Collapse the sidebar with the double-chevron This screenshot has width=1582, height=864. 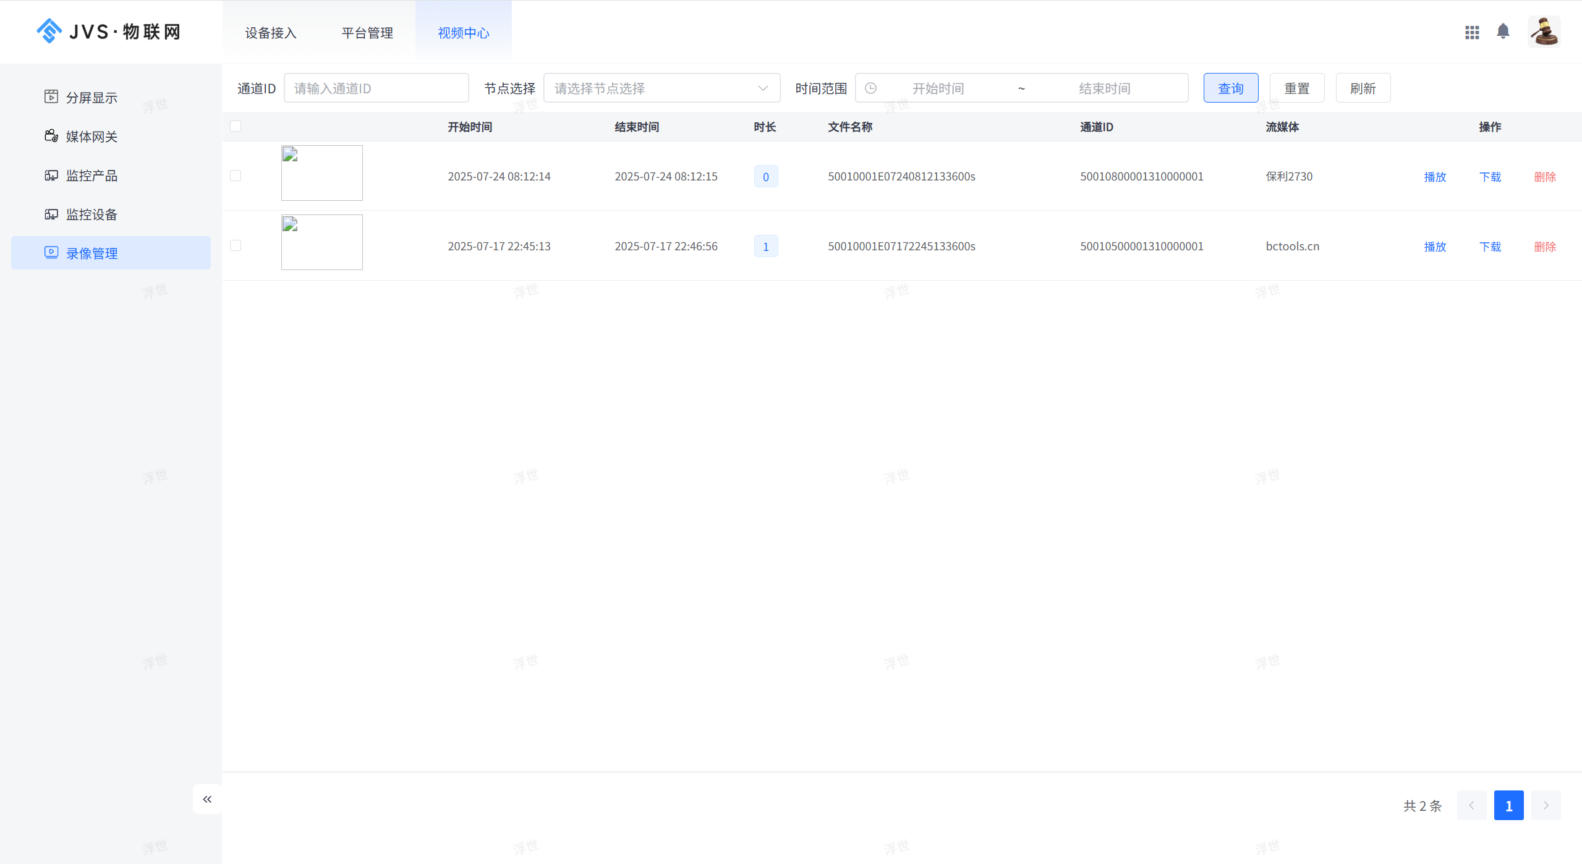pos(207,799)
